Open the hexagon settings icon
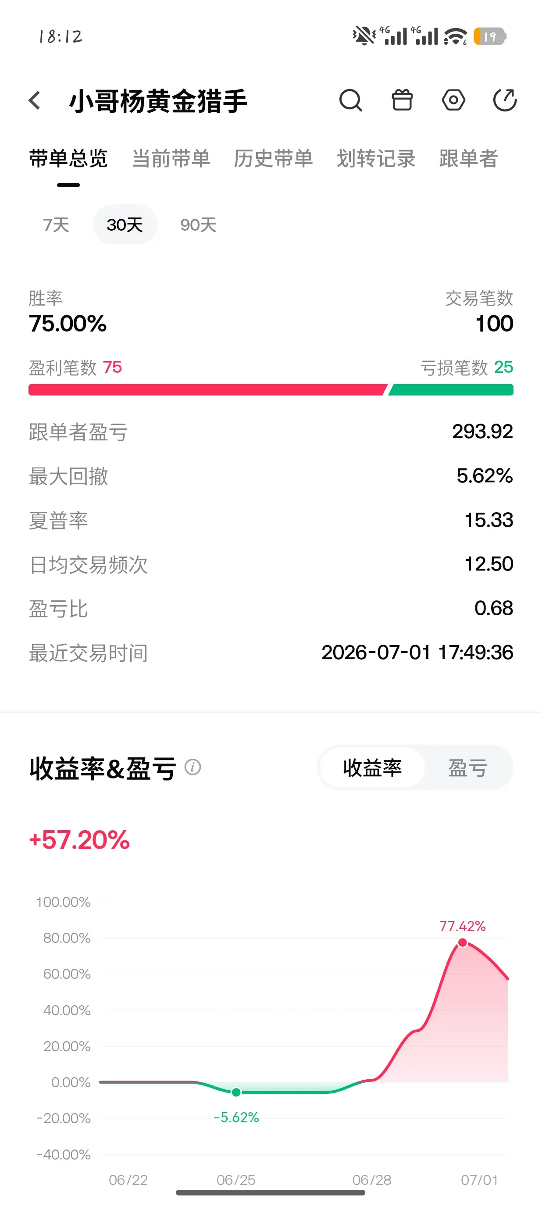This screenshot has width=542, height=1206. pos(453,100)
